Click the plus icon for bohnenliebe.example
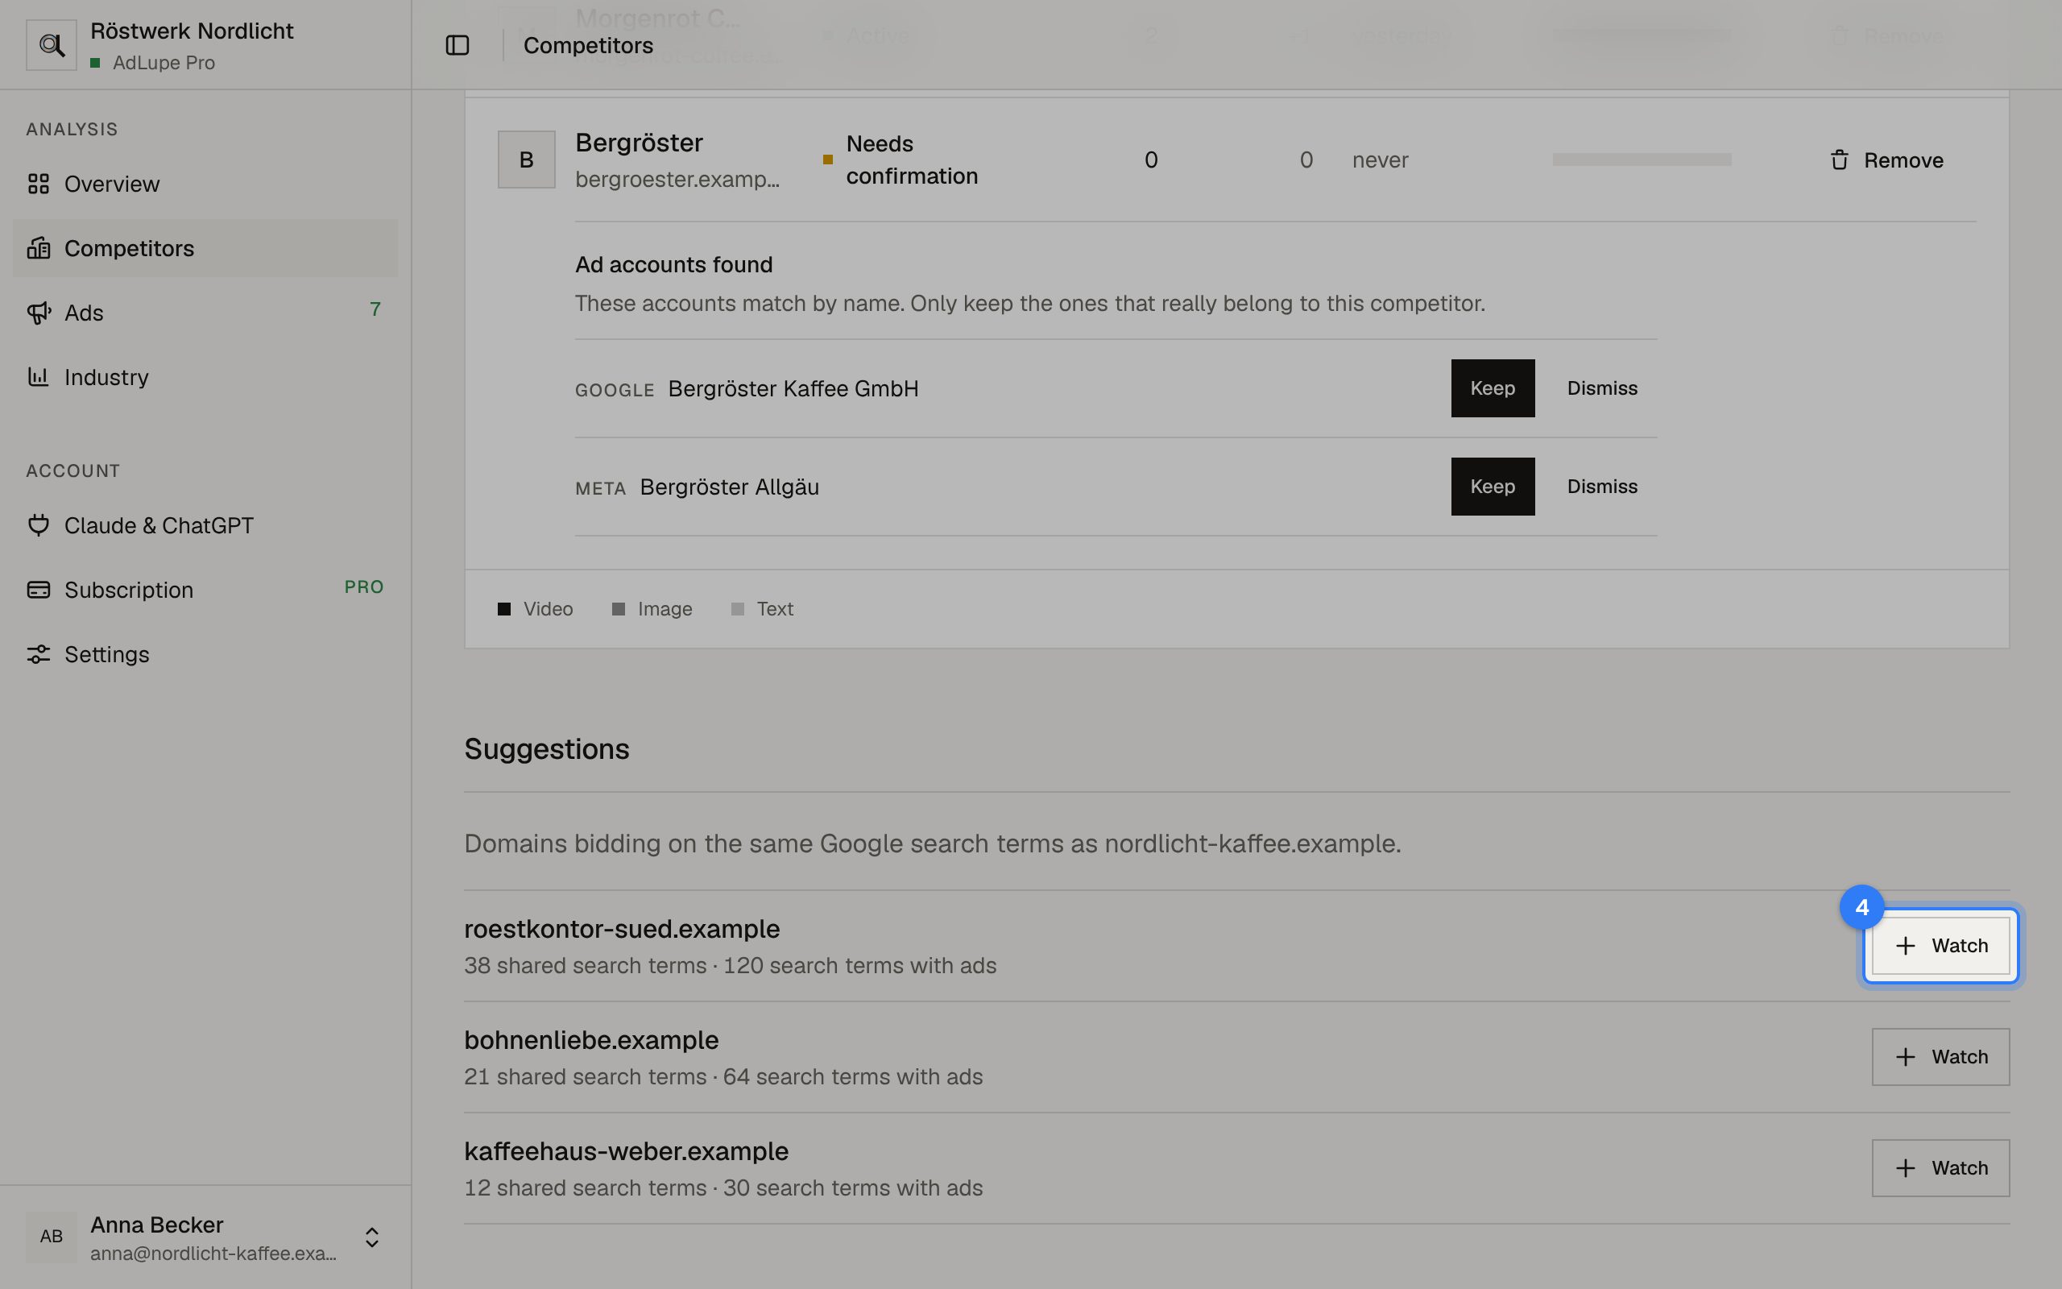The width and height of the screenshot is (2062, 1289). tap(1905, 1057)
